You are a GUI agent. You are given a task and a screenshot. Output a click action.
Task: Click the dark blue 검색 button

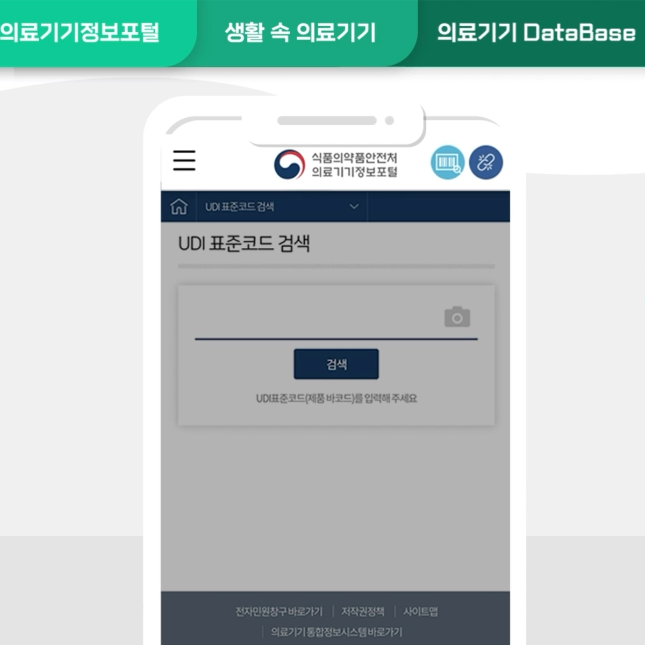[336, 364]
